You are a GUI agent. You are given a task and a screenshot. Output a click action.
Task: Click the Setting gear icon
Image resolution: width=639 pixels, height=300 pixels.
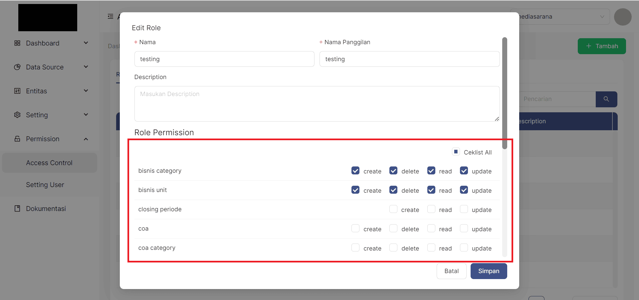[x=17, y=115]
